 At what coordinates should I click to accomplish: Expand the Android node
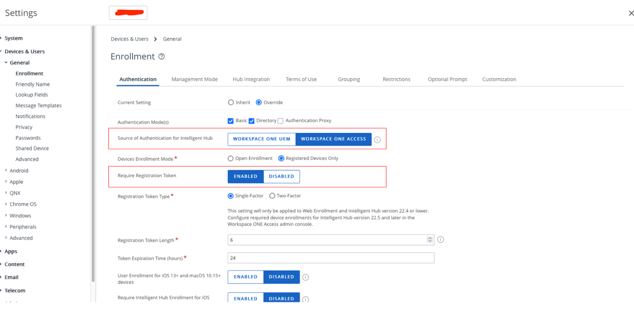(x=6, y=171)
